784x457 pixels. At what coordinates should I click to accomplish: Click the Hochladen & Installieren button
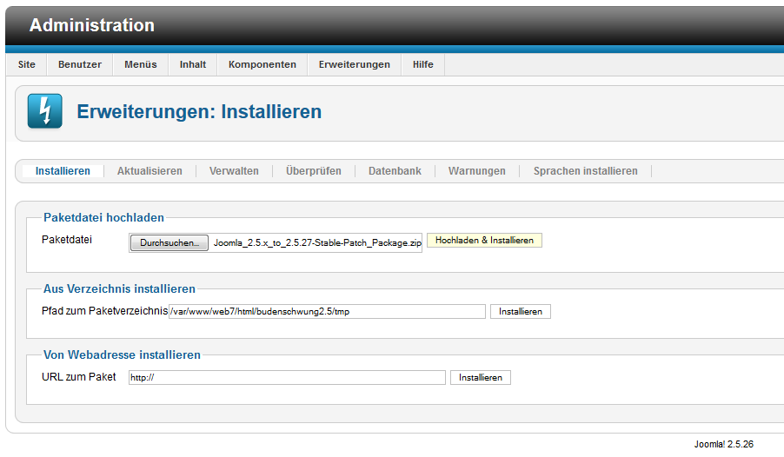[x=484, y=241]
